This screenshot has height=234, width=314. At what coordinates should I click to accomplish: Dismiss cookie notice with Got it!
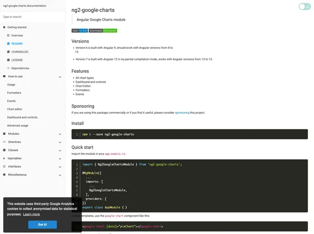coord(42,224)
